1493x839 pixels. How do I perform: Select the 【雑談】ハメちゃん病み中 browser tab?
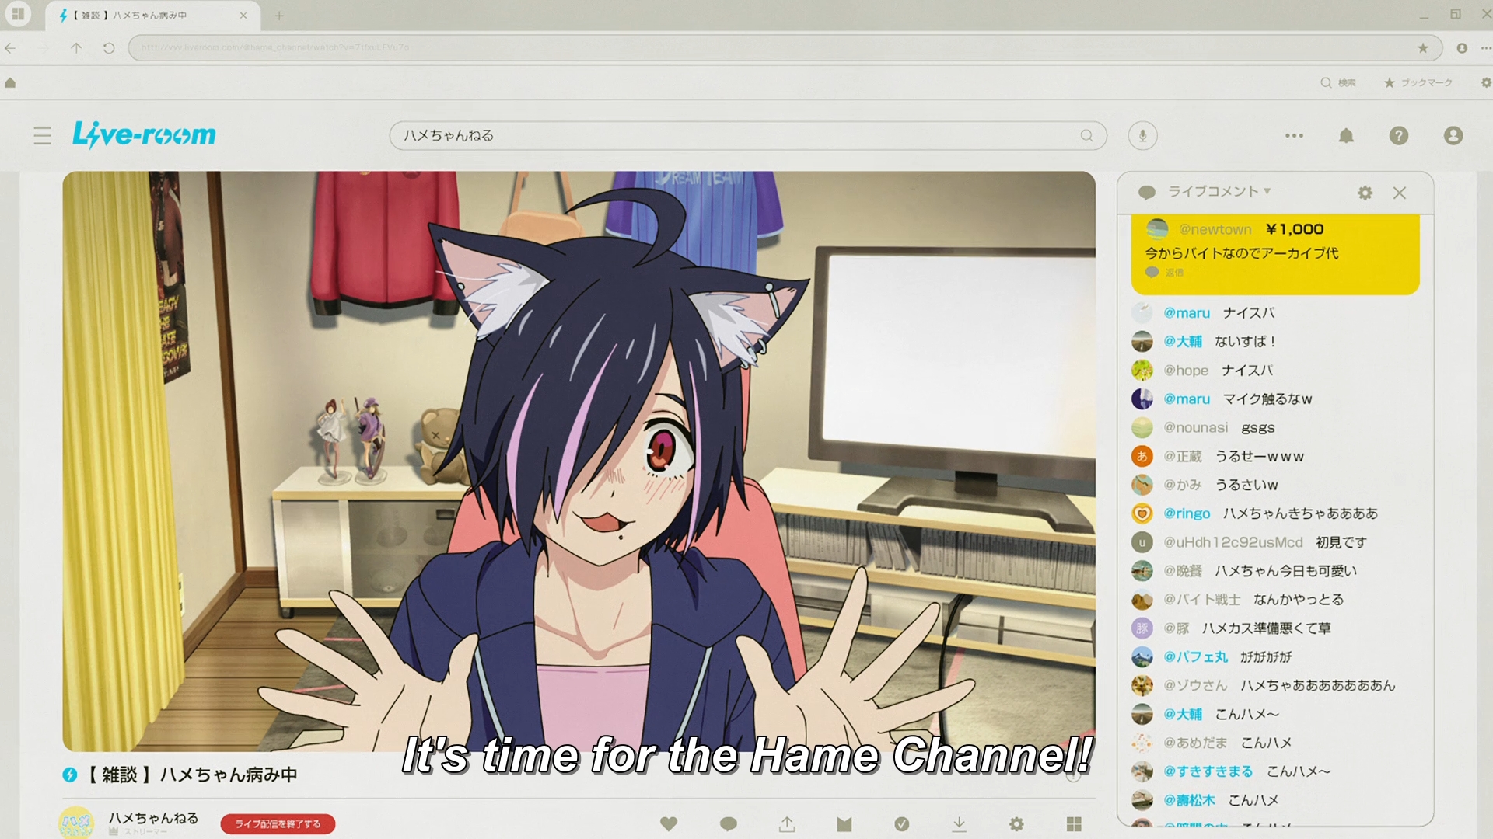tap(152, 15)
